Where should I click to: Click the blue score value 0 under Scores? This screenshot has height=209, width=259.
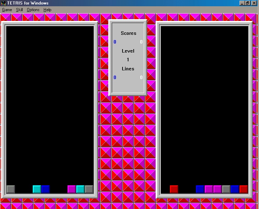115,42
